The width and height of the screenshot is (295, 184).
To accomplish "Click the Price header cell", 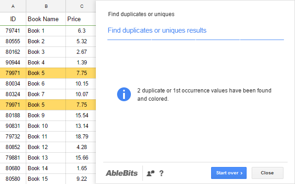I will [81, 19].
